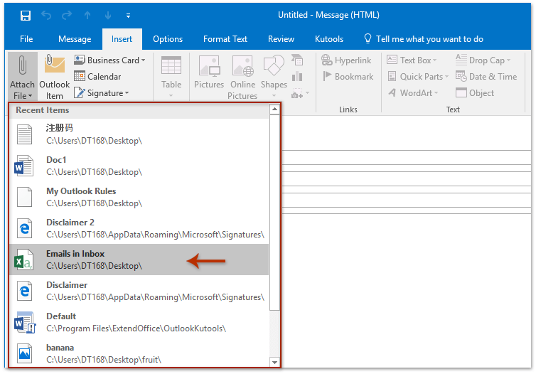Select the Disclaimer recent item
The height and width of the screenshot is (374, 536).
point(139,291)
